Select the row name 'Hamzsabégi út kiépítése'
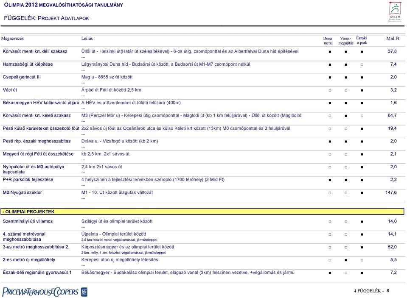The height and width of the screenshot is (298, 407). [x=28, y=64]
